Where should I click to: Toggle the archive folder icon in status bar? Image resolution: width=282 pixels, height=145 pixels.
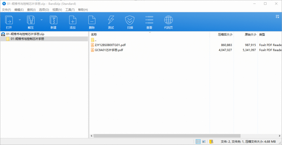211,142
